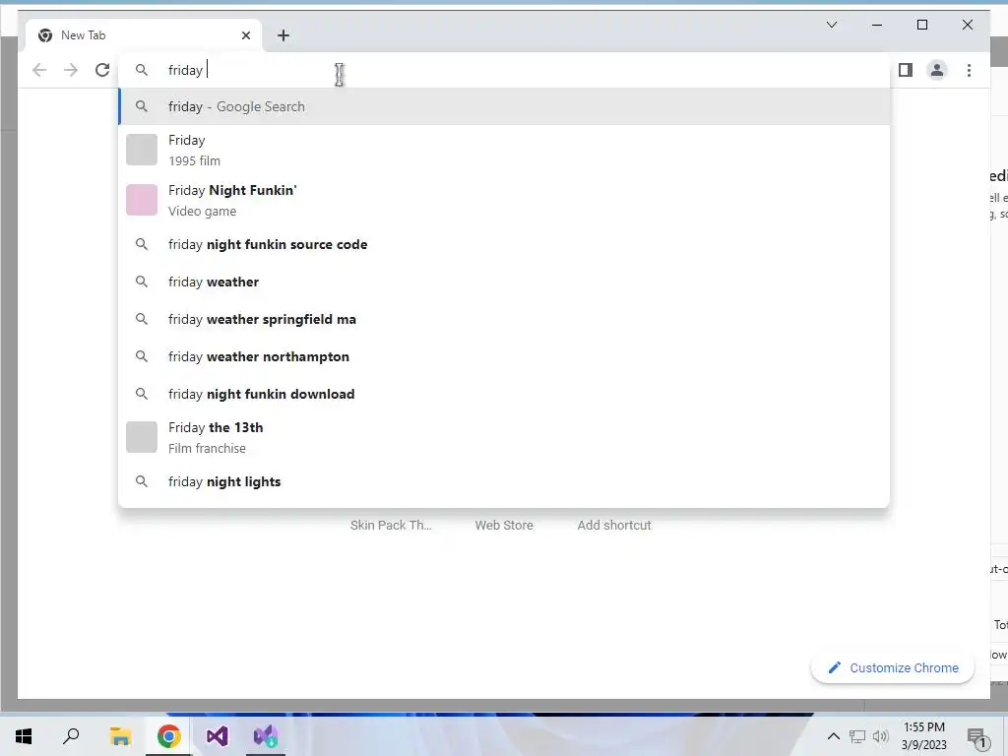Open a new tab with the plus button
1008x756 pixels.
283,35
